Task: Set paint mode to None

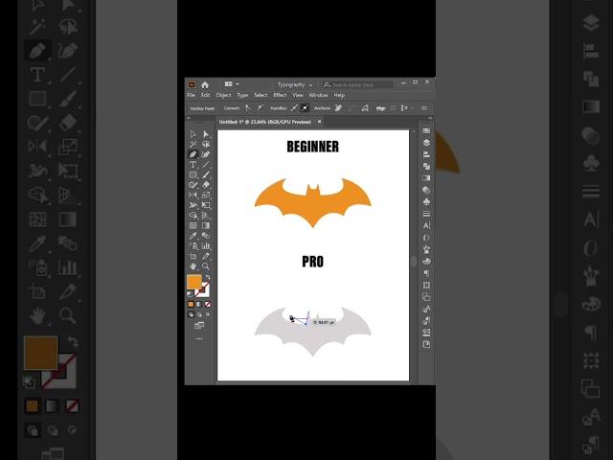Action: point(208,305)
